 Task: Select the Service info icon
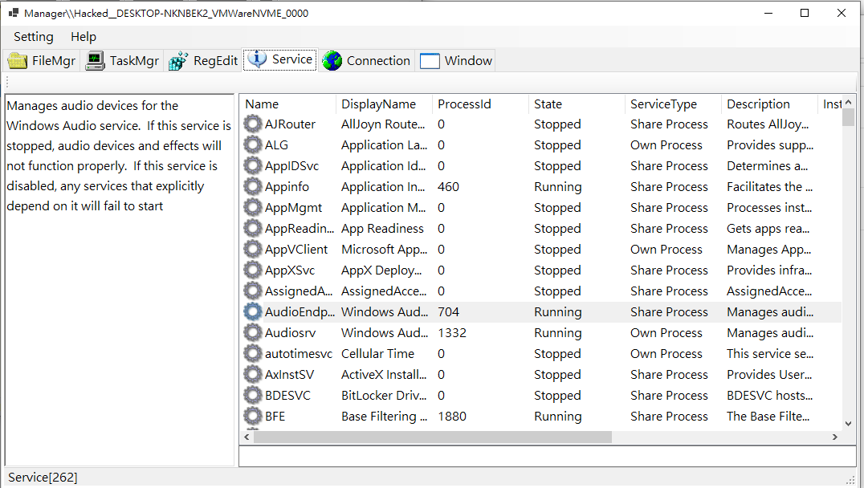pos(257,59)
